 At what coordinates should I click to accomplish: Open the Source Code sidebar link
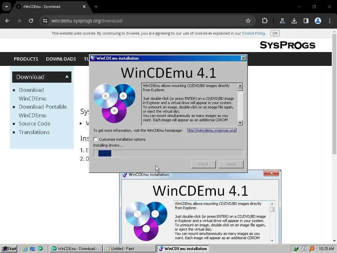(x=34, y=124)
